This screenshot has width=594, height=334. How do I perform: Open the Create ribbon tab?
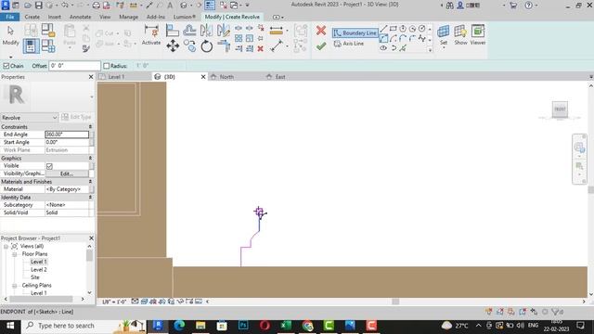click(x=32, y=17)
